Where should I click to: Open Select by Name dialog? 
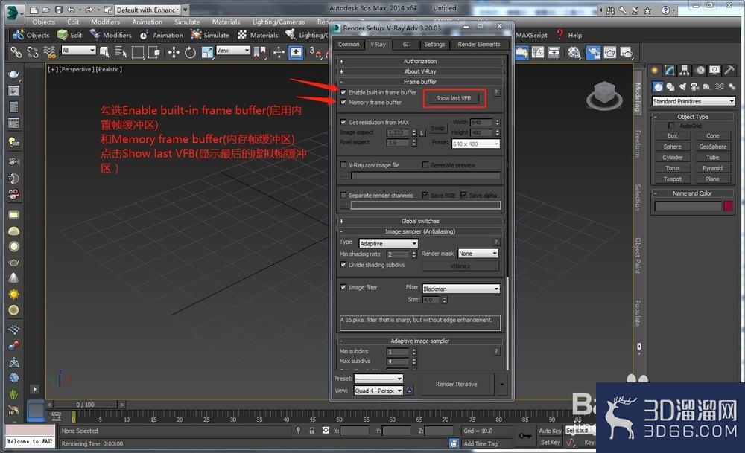pyautogui.click(x=121, y=52)
